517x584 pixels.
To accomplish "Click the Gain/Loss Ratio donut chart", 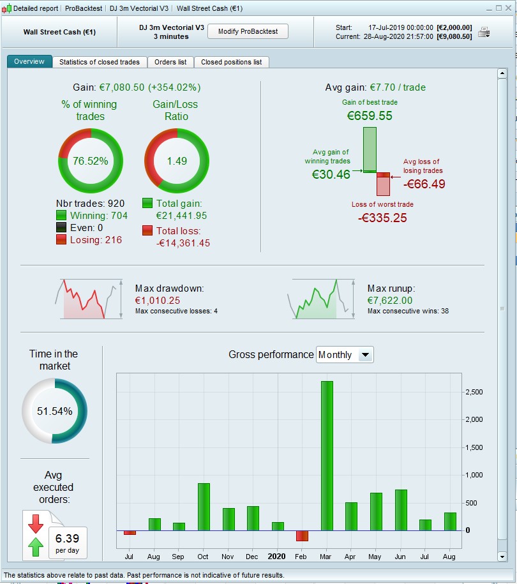I will [x=177, y=161].
